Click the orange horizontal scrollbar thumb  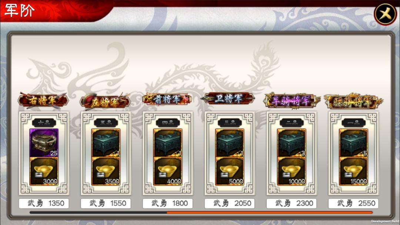click(270, 212)
